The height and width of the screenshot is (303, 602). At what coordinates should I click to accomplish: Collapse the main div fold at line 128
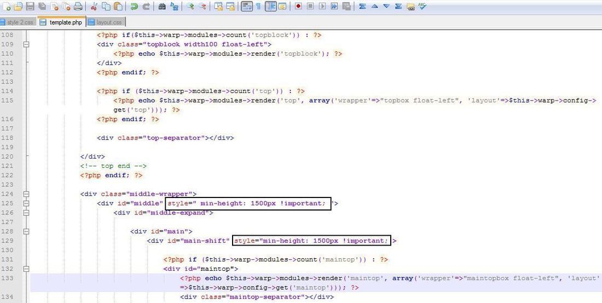26,232
